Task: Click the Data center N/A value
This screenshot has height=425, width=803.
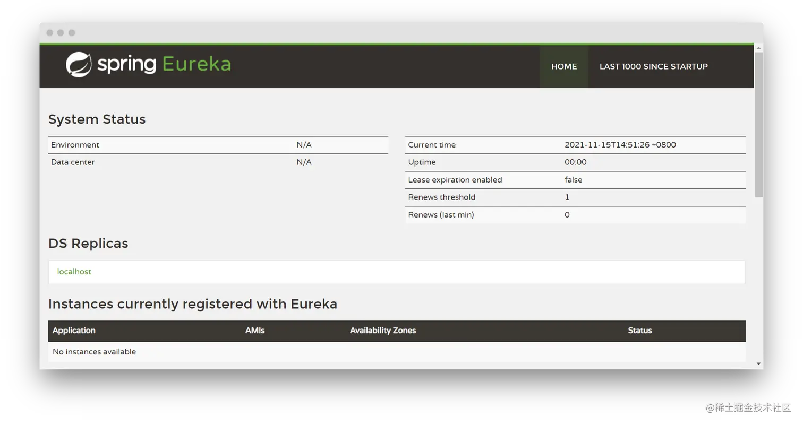Action: pyautogui.click(x=304, y=162)
